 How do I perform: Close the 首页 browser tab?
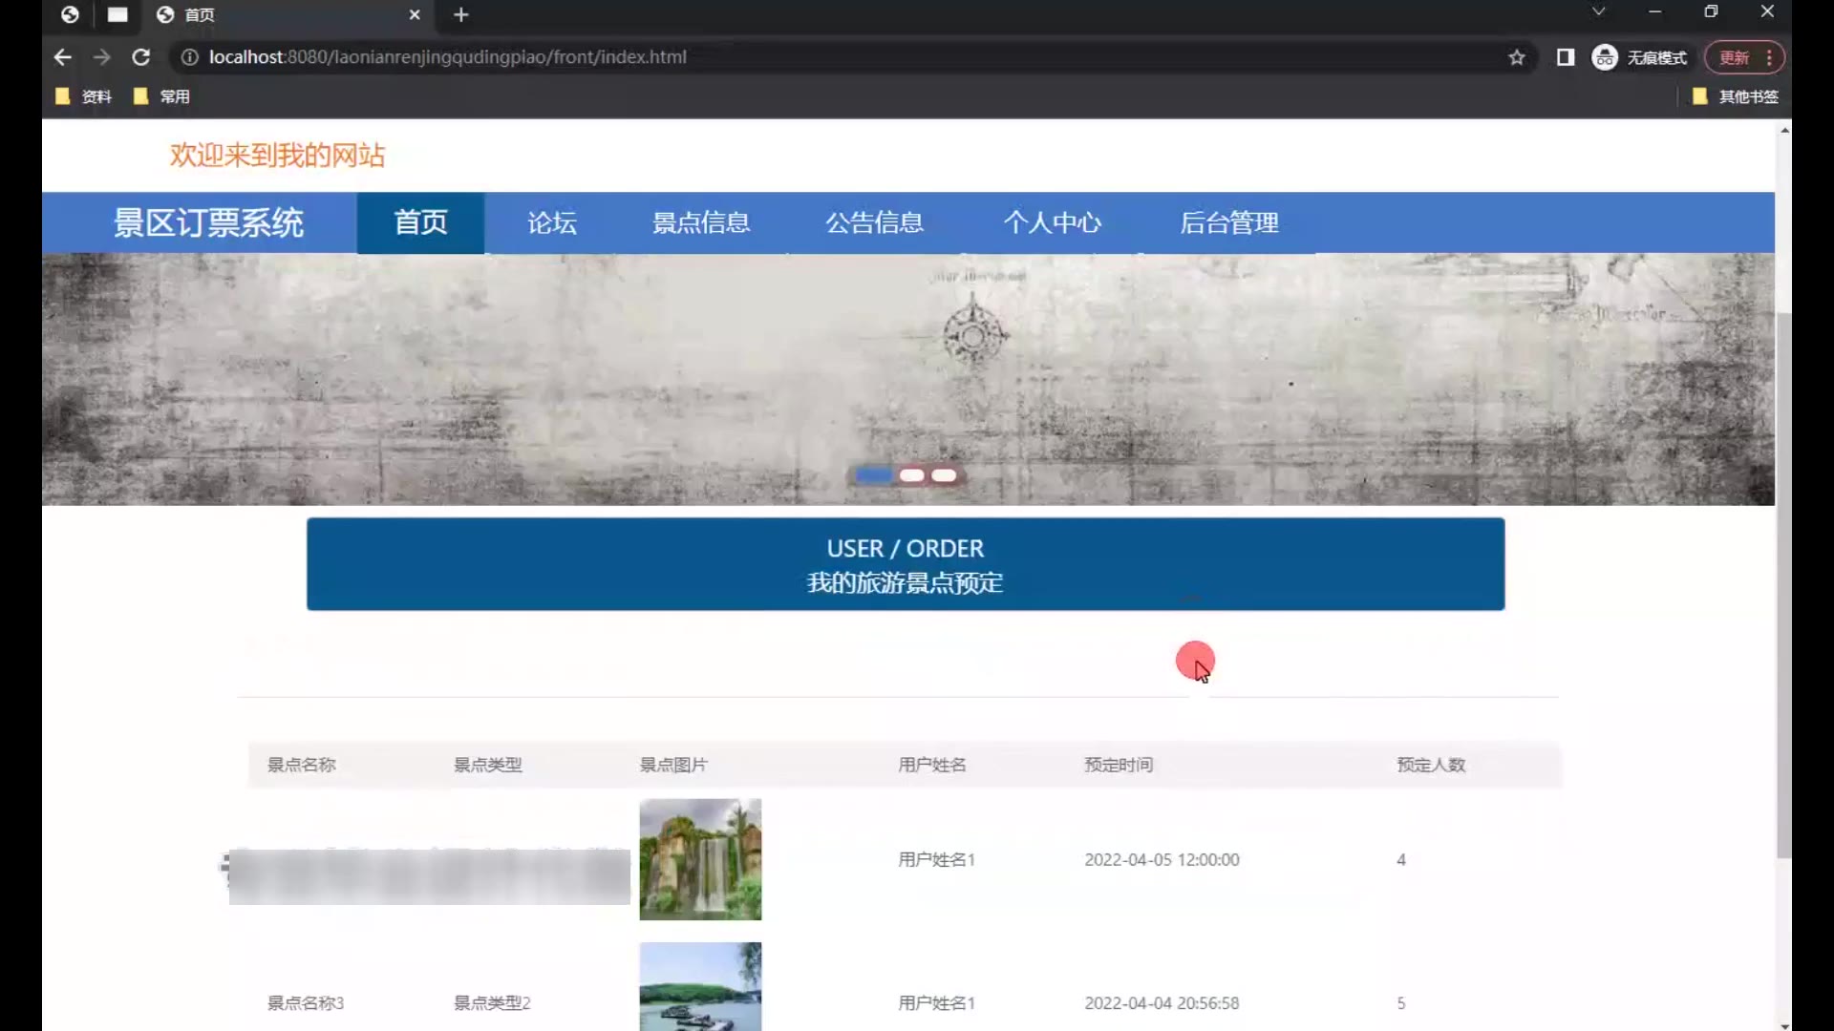coord(415,14)
